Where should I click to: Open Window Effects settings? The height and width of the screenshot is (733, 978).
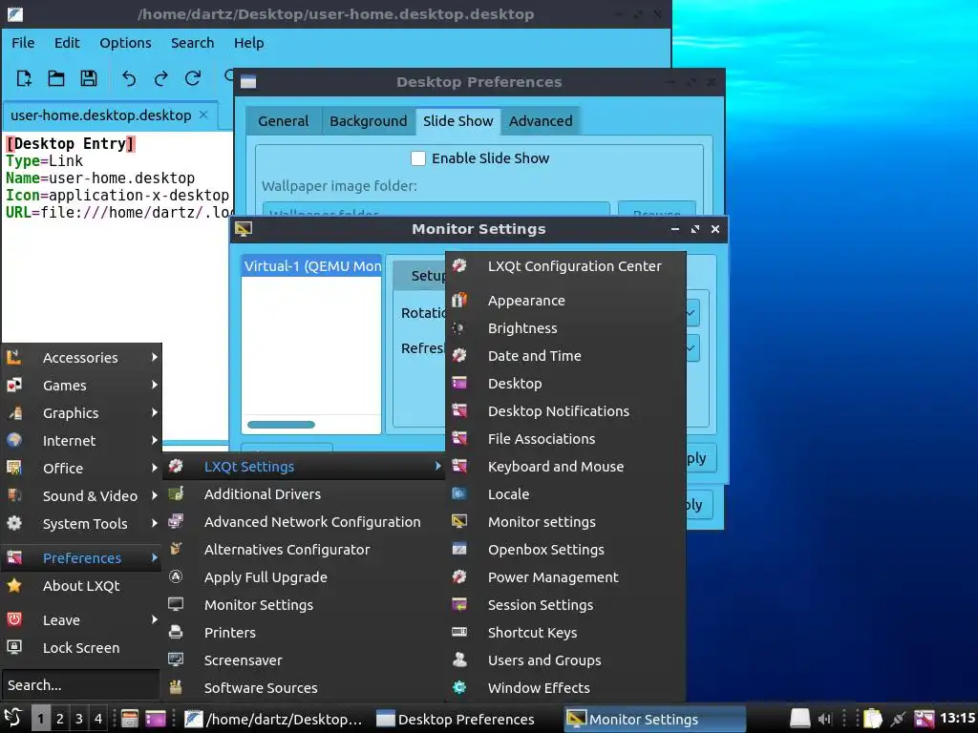pyautogui.click(x=565, y=687)
